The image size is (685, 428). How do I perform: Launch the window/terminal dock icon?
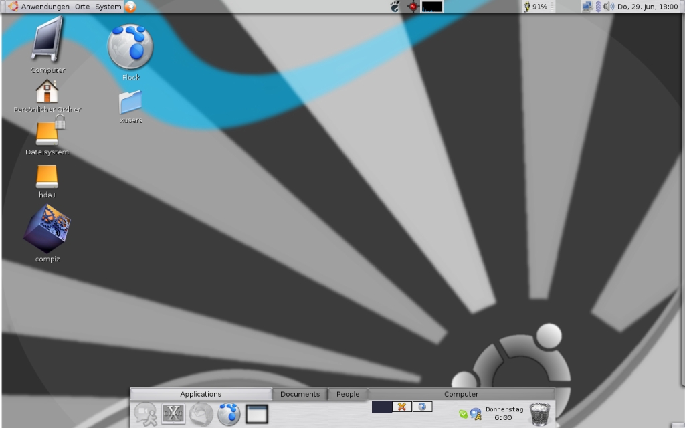coord(256,413)
